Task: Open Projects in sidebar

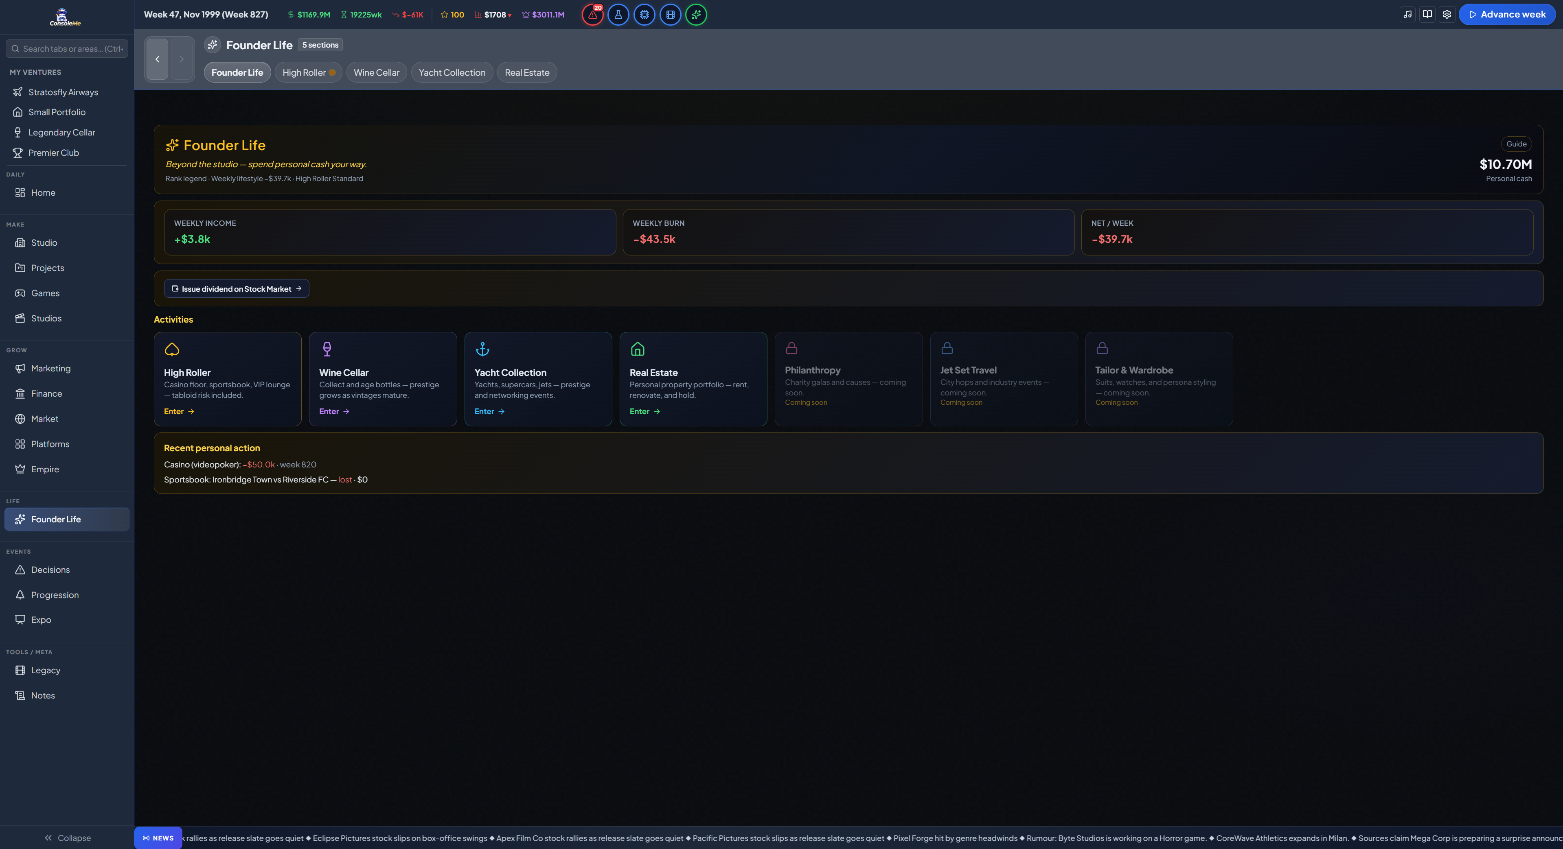Action: [x=67, y=268]
